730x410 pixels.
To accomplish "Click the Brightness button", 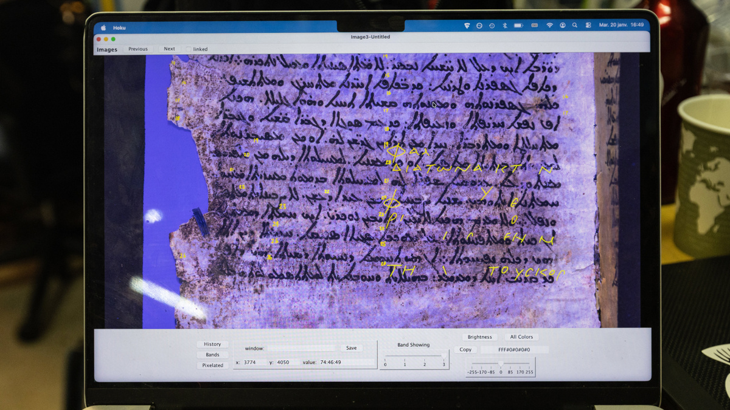I will 480,337.
